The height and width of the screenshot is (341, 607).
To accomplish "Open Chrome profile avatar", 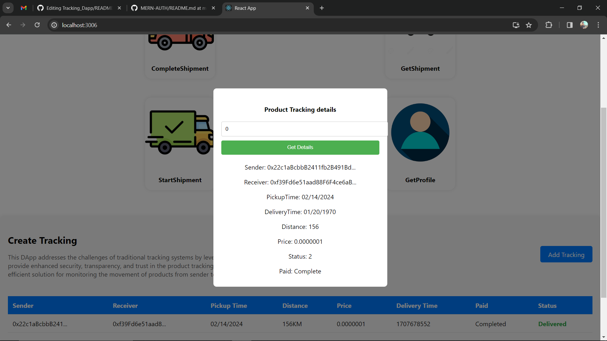I will (x=584, y=25).
